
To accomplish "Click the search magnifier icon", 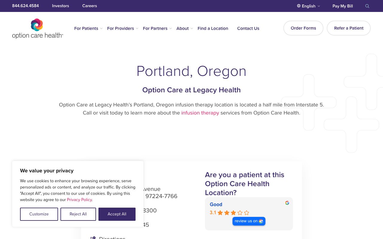I will pos(367,6).
